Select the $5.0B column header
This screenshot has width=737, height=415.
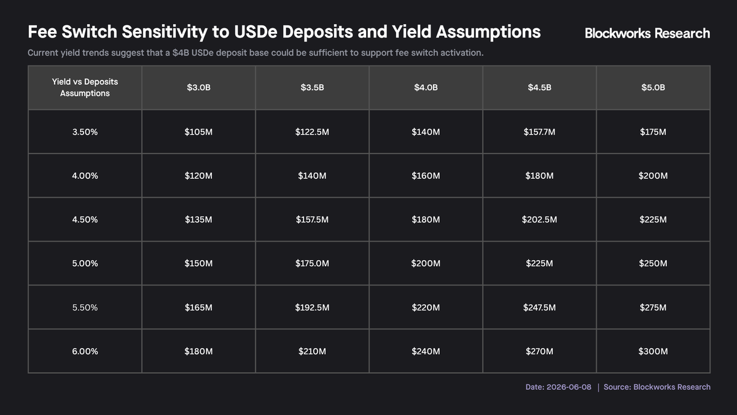653,87
